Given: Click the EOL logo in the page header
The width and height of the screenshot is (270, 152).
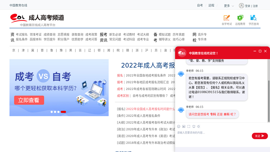Looking at the screenshot, I should (19, 18).
